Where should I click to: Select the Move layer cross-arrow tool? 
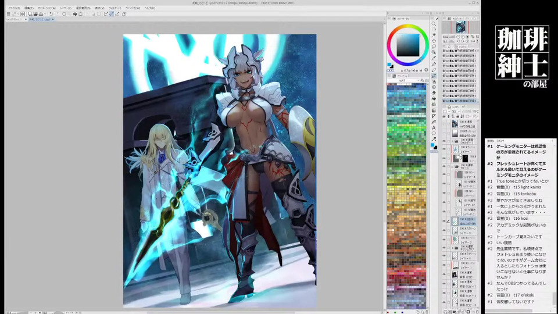tap(434, 41)
